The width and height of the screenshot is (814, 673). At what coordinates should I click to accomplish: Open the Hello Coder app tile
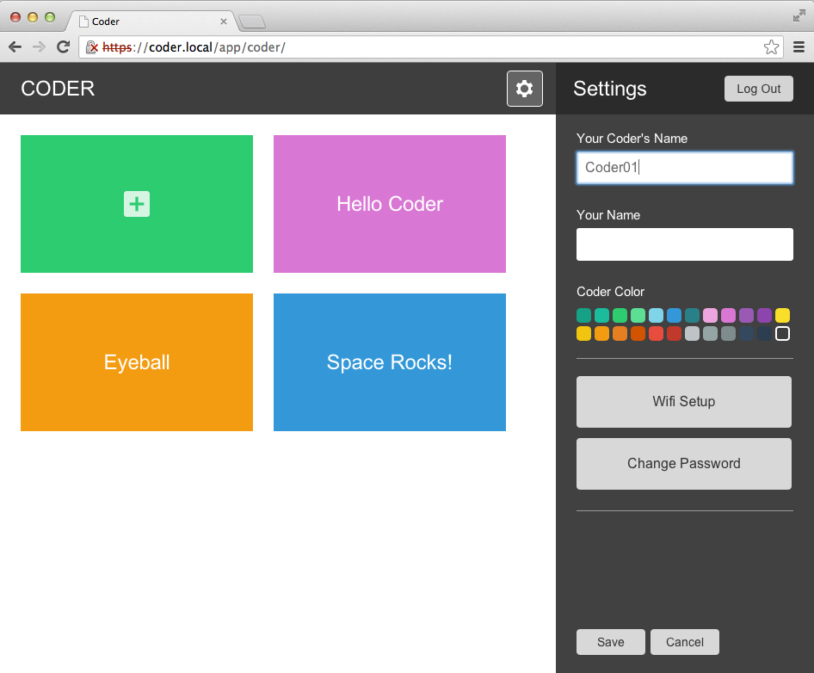(389, 204)
